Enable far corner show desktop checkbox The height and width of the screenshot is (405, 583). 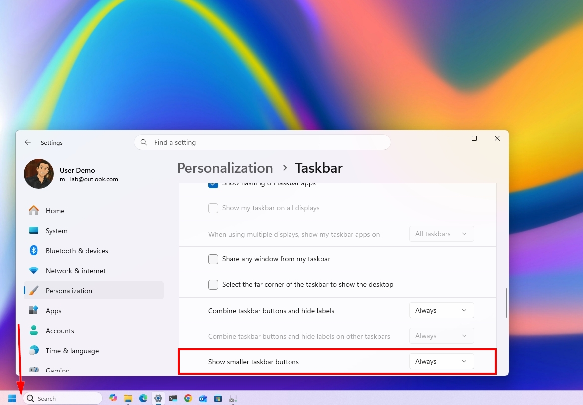pos(213,285)
